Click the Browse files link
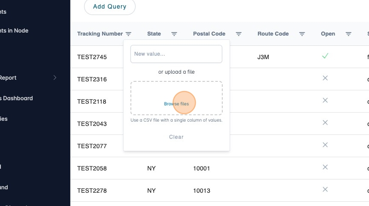 176,104
